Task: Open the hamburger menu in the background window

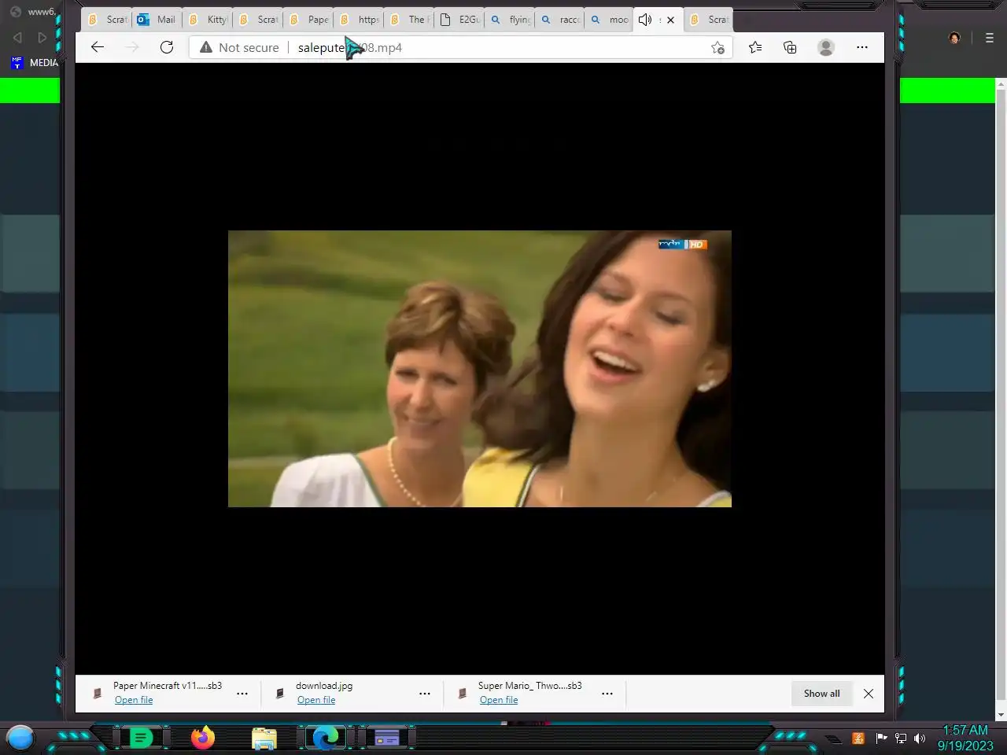Action: point(990,38)
